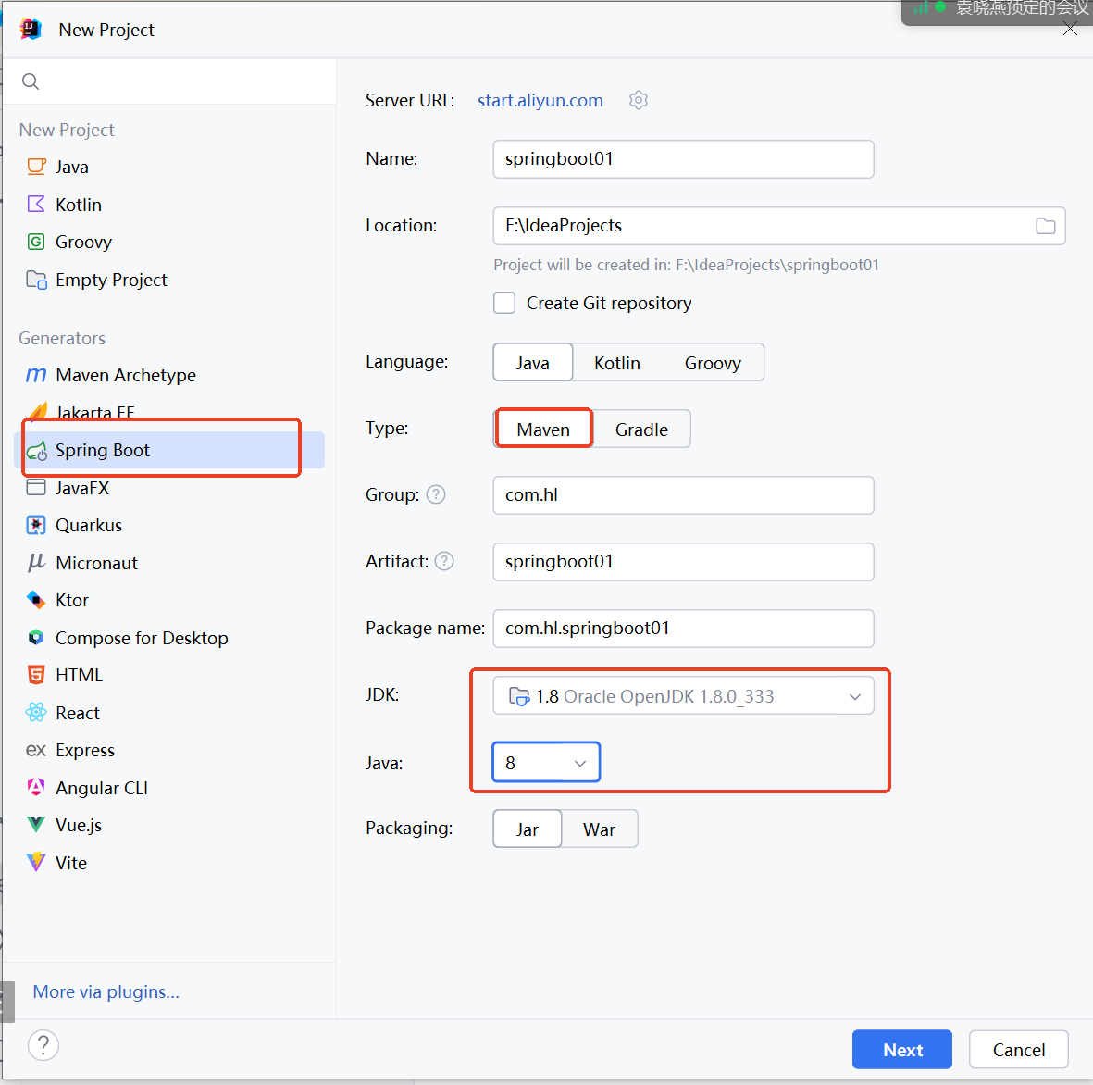The width and height of the screenshot is (1093, 1085).
Task: Click the Group help question icon
Action: 436,494
